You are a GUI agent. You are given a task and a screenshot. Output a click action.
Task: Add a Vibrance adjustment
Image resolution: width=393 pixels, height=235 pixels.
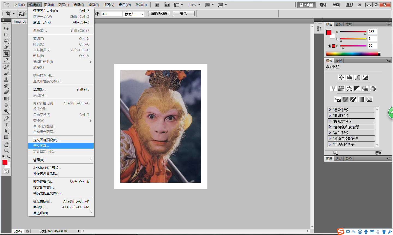coord(333,88)
